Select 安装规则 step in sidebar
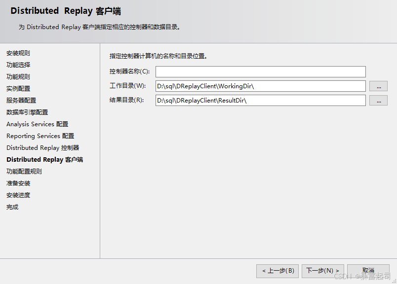The height and width of the screenshot is (284, 397). coord(18,53)
